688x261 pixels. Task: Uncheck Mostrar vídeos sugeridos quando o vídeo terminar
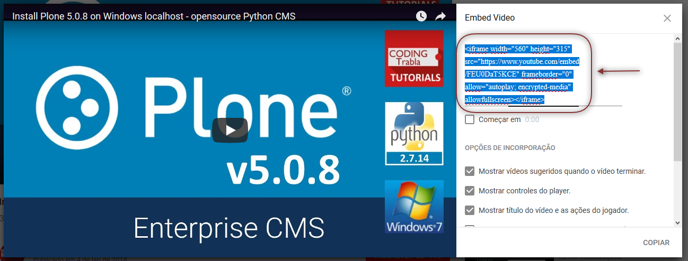pyautogui.click(x=470, y=171)
